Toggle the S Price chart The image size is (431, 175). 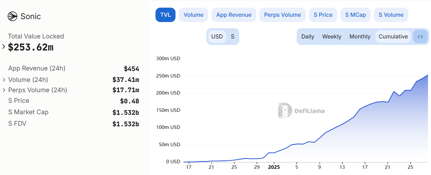click(323, 15)
